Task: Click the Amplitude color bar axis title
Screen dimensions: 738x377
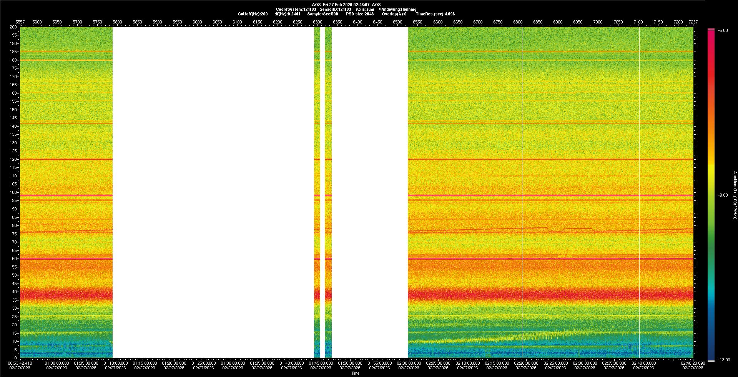Action: pyautogui.click(x=734, y=195)
